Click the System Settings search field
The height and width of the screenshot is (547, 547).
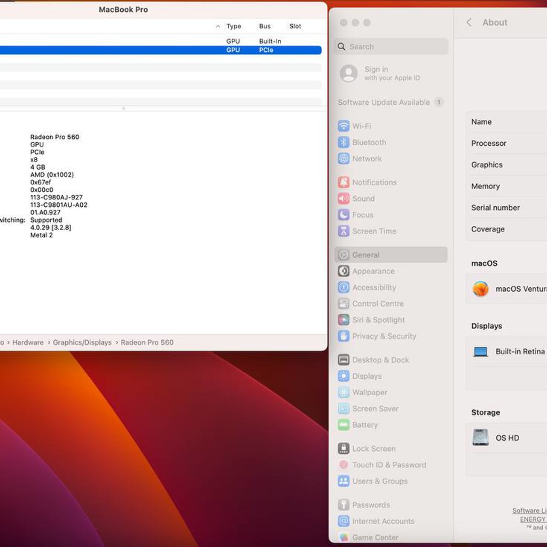(391, 46)
